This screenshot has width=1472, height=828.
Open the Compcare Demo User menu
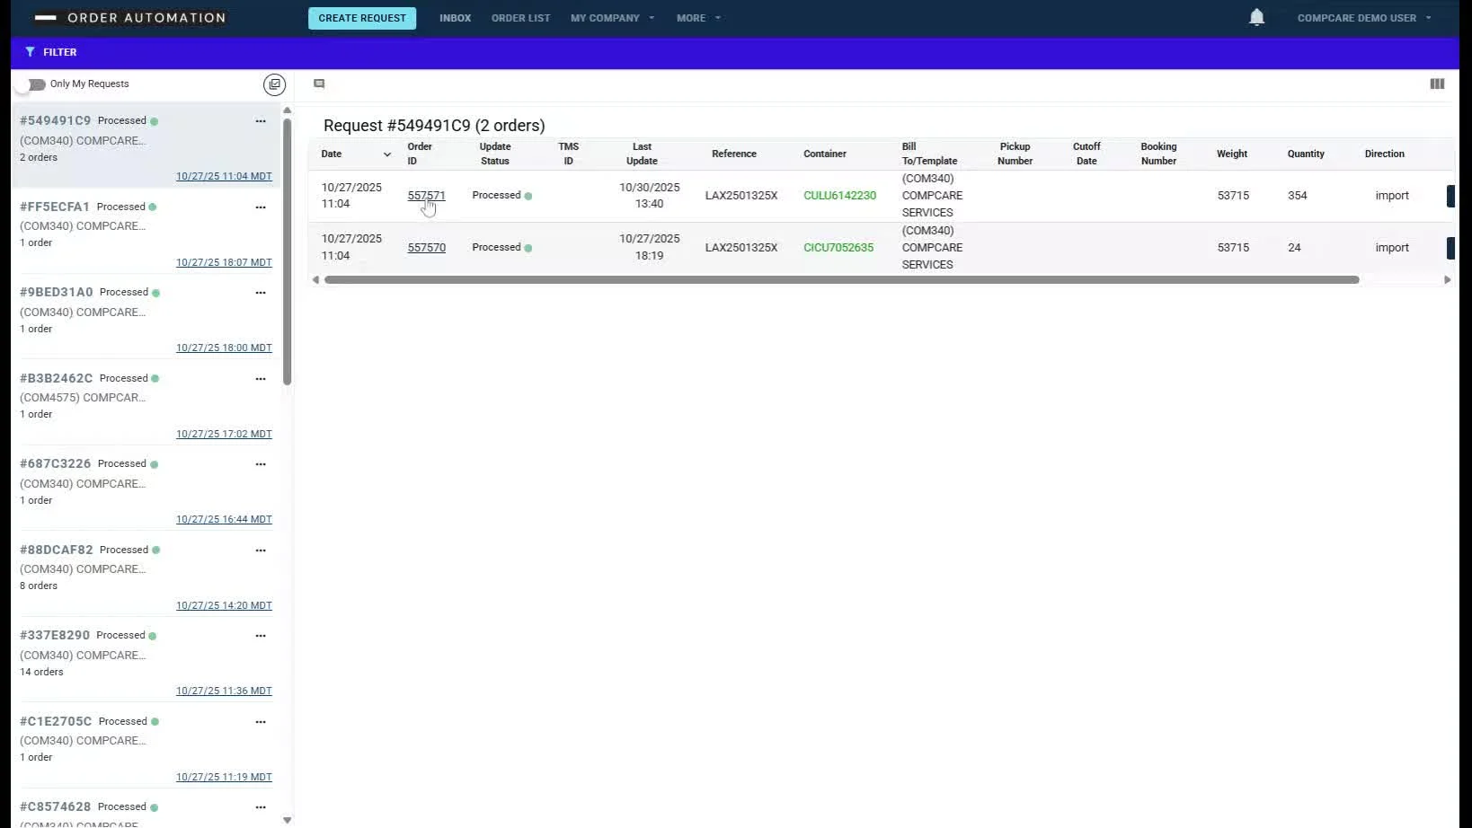pos(1364,18)
